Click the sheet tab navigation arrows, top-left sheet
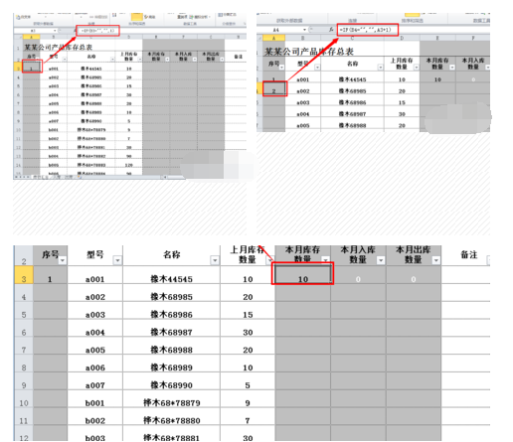The width and height of the screenshot is (513, 442). tap(22, 177)
